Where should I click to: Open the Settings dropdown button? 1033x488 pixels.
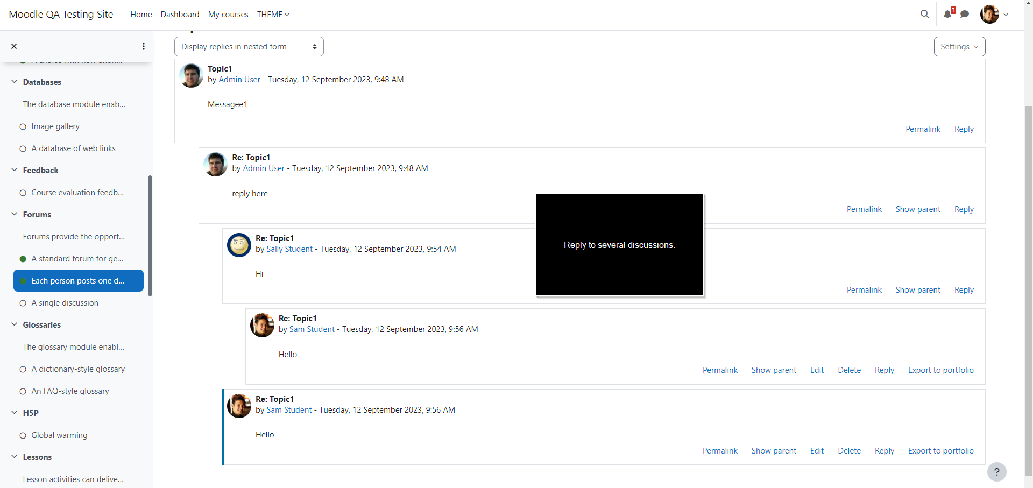coord(959,46)
